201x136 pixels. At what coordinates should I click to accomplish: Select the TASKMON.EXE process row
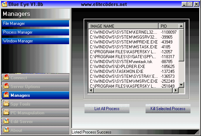pos(133,71)
